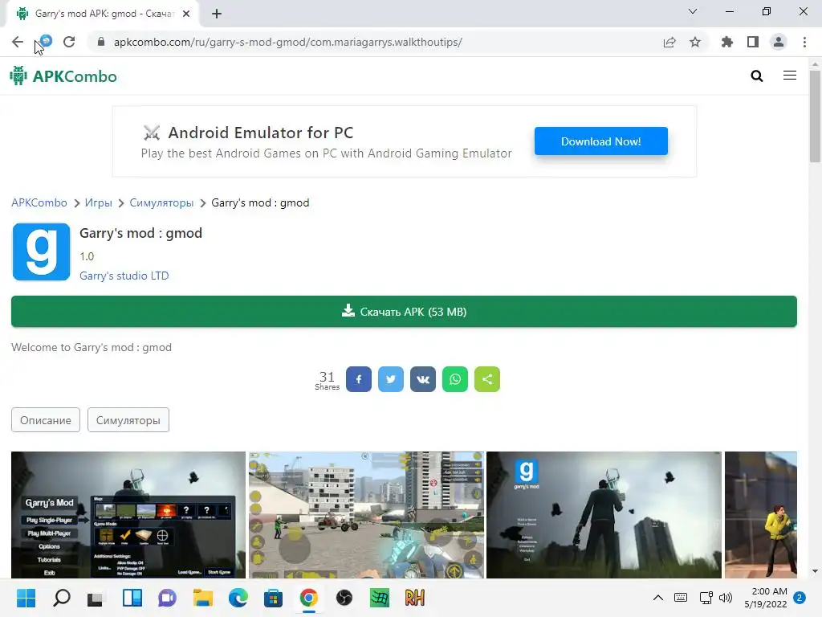This screenshot has height=617, width=822.
Task: Click the green generic share icon
Action: (x=487, y=379)
